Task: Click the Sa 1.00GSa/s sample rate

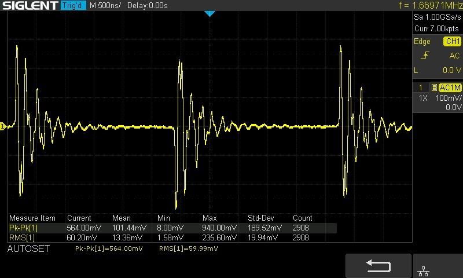Action: click(438, 17)
